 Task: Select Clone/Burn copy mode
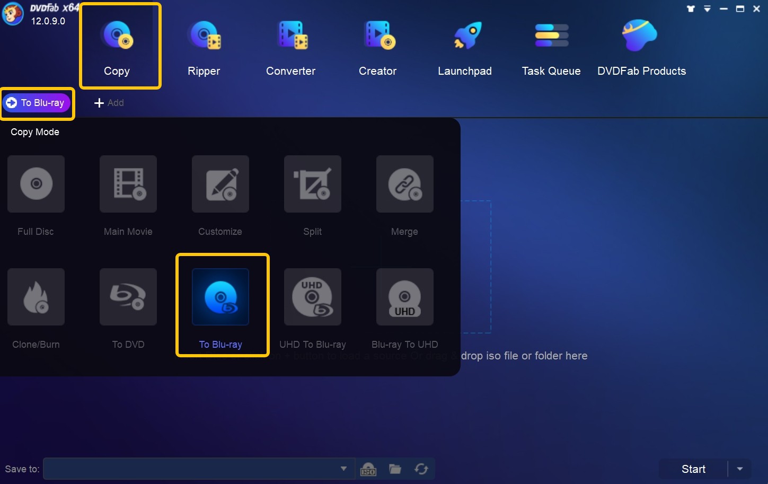36,309
